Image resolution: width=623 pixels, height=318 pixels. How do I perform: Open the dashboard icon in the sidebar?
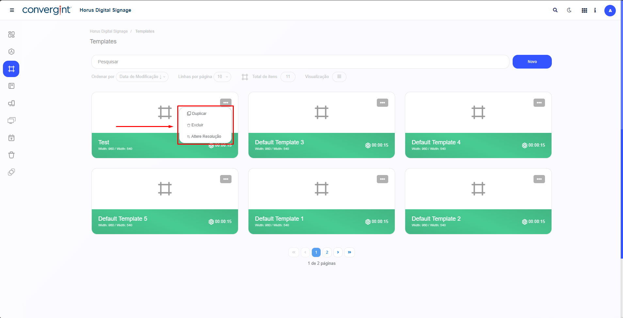(11, 34)
